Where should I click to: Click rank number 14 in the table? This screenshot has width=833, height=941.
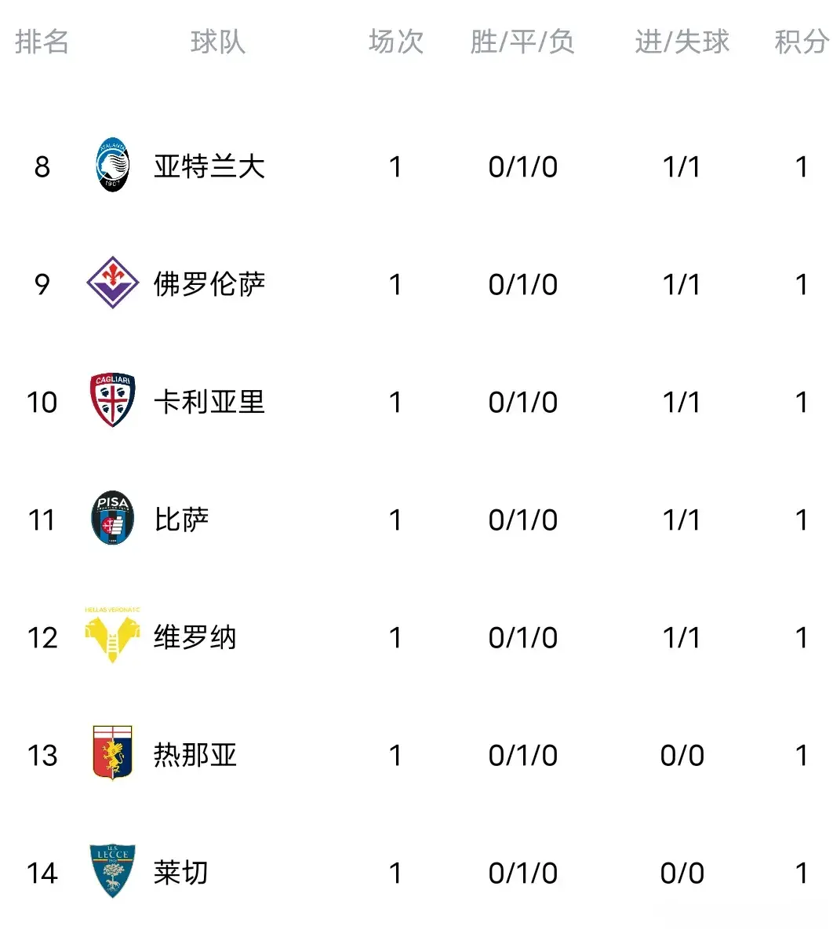(x=42, y=874)
